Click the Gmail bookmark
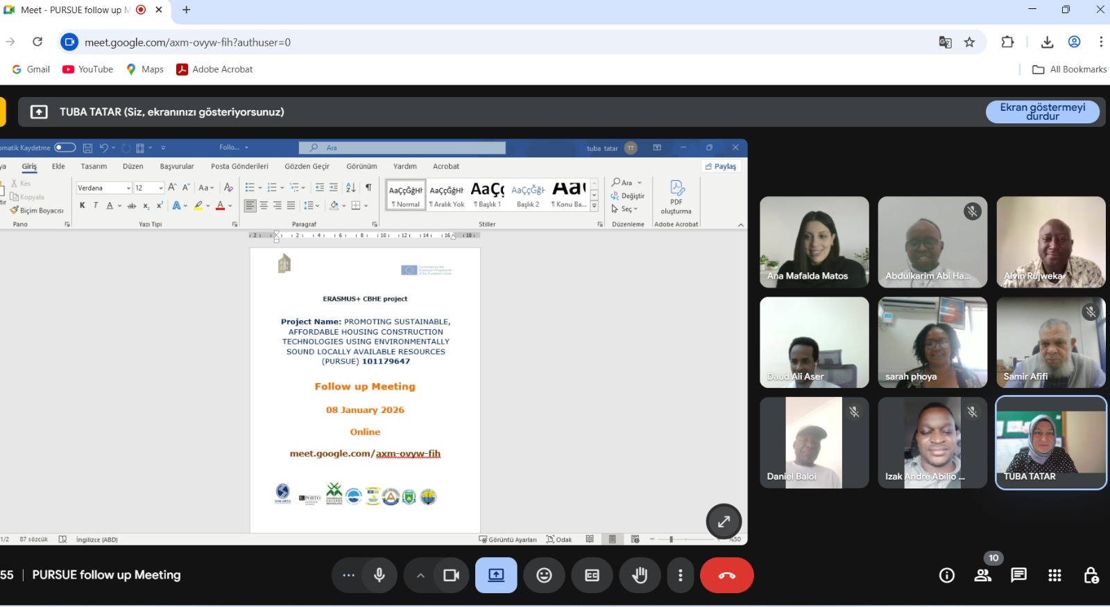The image size is (1110, 607). (31, 69)
